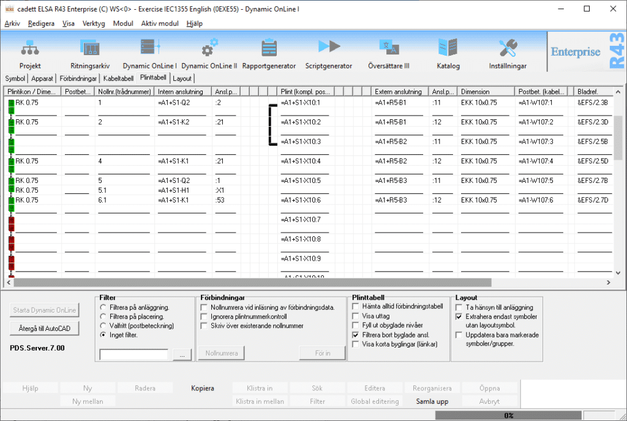Open the Scriptgenerator icon
Screen dimensions: 627x421
(329, 49)
